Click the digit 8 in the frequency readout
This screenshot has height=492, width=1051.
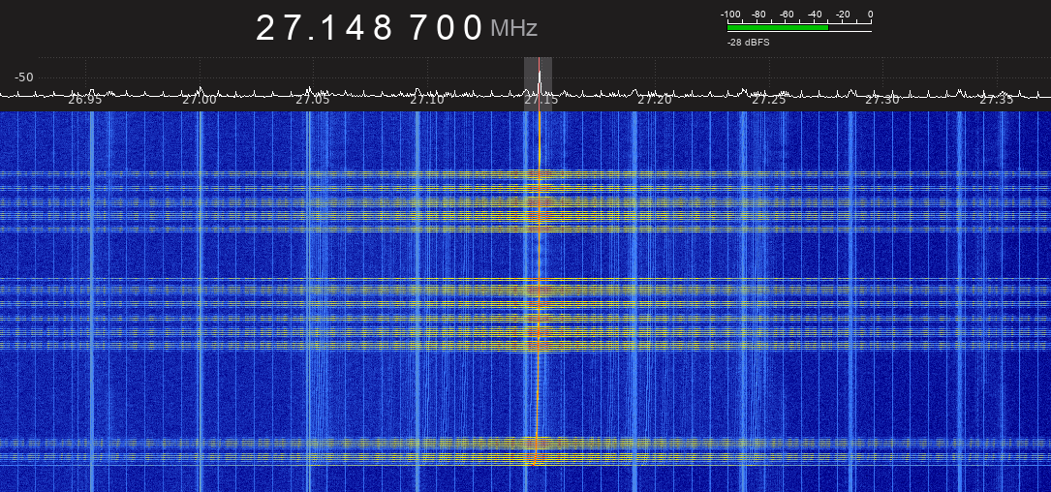384,28
